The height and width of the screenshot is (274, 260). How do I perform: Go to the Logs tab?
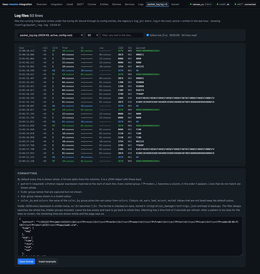pyautogui.click(x=141, y=4)
